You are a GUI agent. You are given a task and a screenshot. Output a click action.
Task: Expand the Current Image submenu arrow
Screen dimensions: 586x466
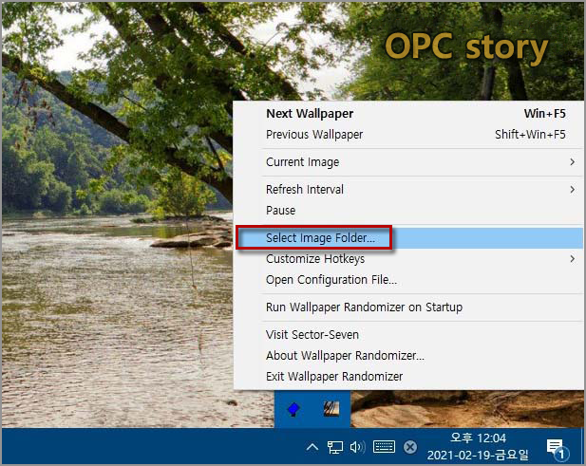572,162
